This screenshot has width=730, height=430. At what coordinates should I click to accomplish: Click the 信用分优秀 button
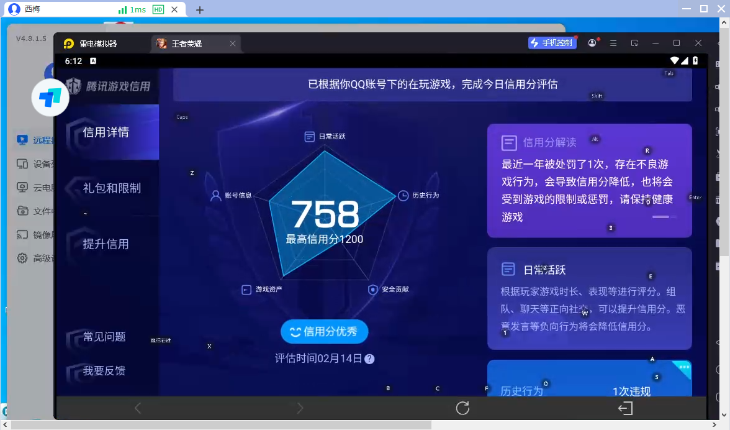[324, 331]
